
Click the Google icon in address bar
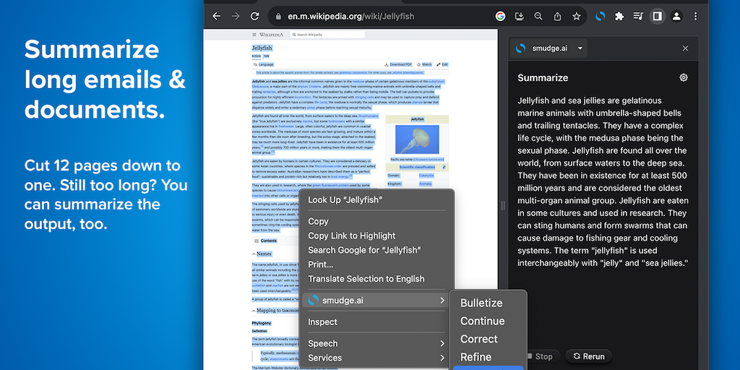(x=500, y=17)
